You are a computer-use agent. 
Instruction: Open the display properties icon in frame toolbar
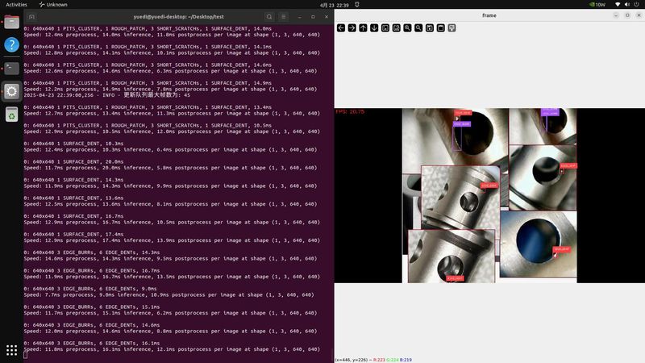451,27
